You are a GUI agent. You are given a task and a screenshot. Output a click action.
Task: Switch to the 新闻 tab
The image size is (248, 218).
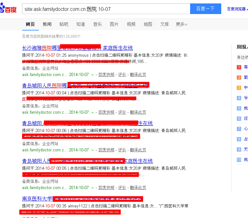[x=47, y=24]
